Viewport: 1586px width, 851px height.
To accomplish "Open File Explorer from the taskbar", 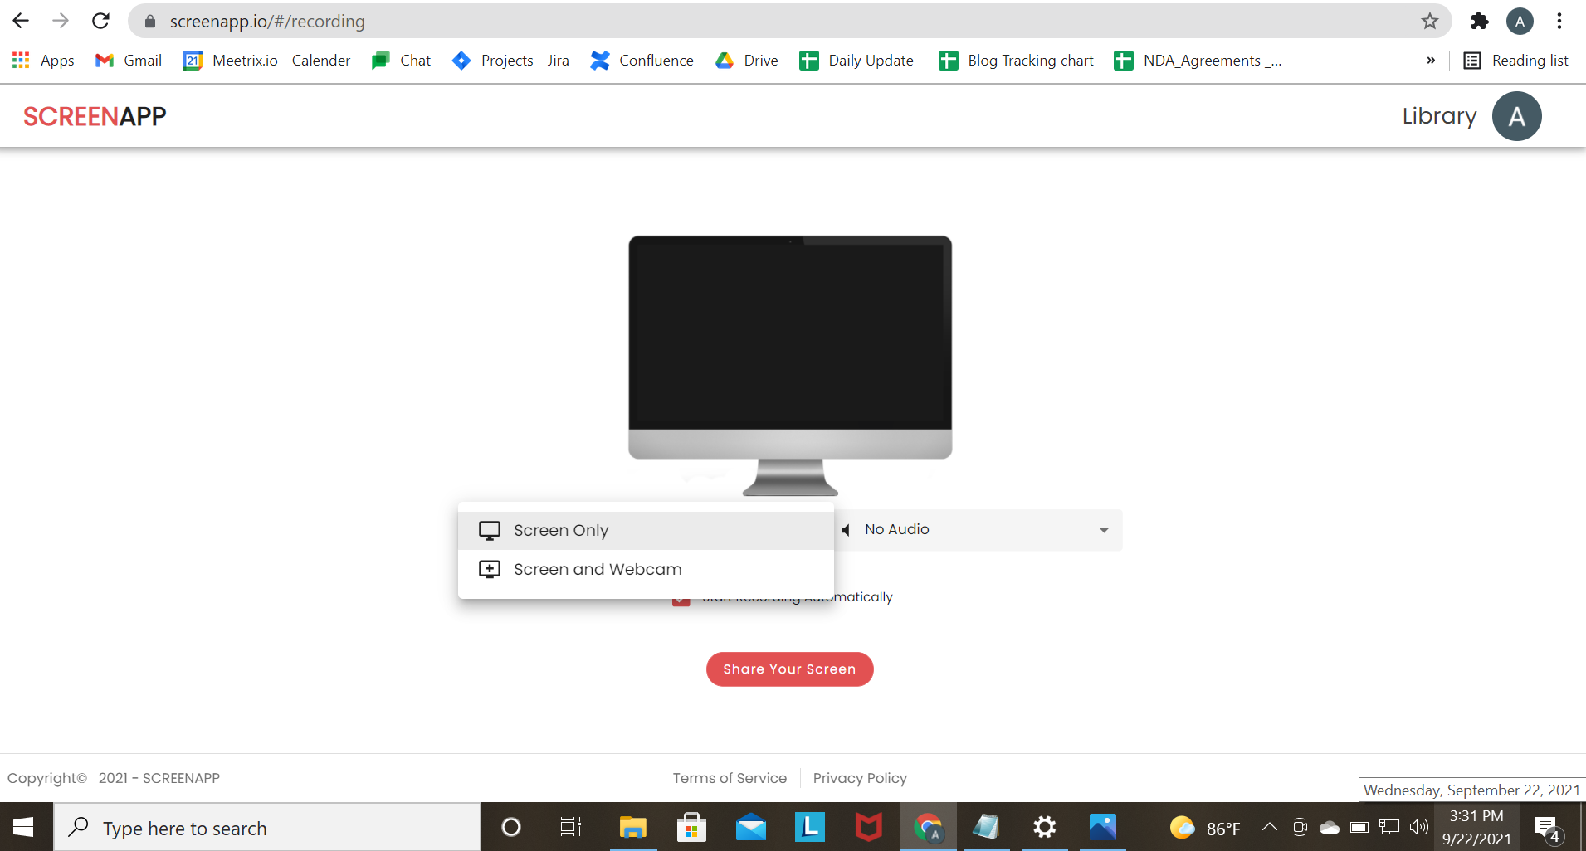I will (632, 827).
